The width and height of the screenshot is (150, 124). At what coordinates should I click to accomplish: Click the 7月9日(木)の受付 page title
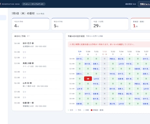(x=23, y=13)
